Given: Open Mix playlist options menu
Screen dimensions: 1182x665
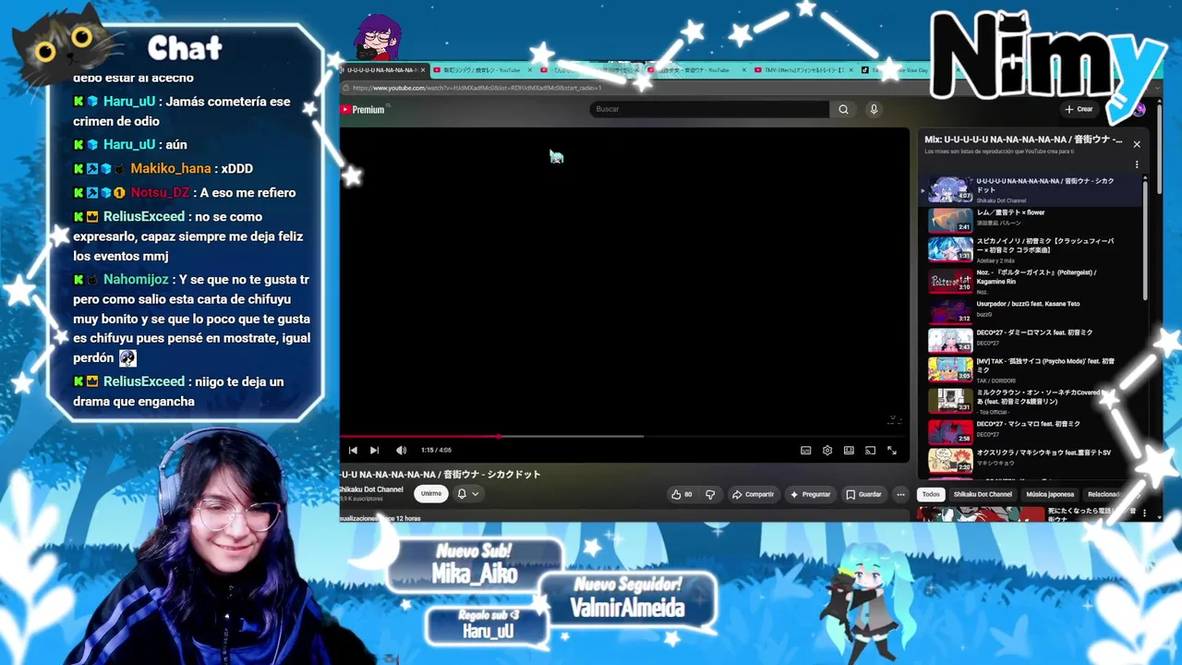Looking at the screenshot, I should pos(1137,164).
